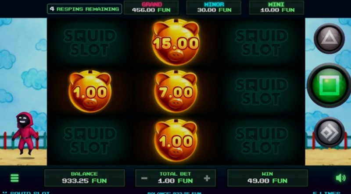351x194 pixels.
Task: Click the gray triangle round button
Action: tap(329, 38)
